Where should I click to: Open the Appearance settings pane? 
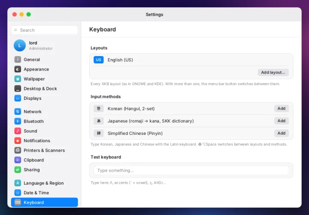45,69
